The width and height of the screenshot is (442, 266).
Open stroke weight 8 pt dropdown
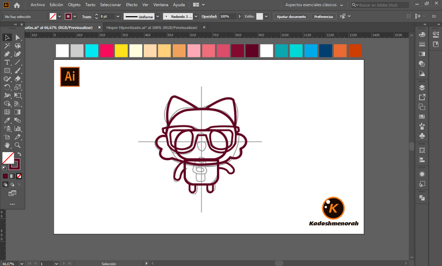pos(118,17)
